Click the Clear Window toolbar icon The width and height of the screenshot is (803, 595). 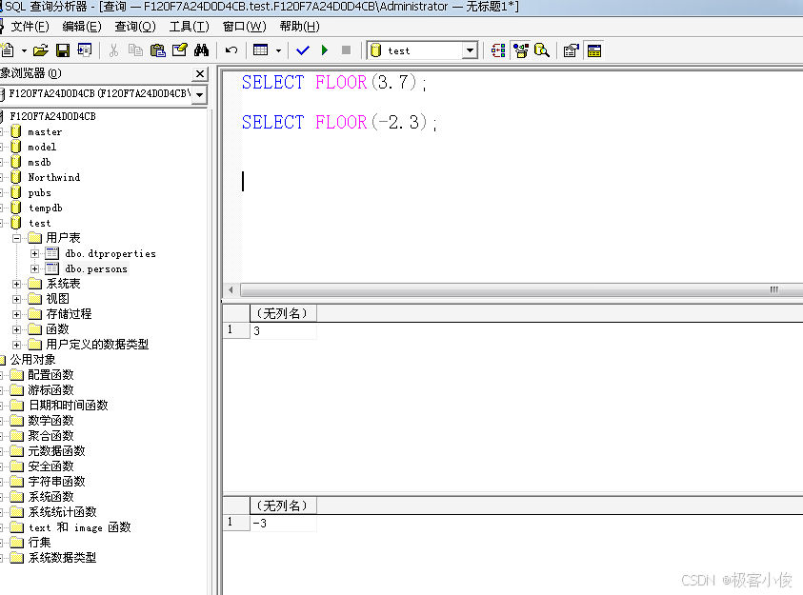coord(180,50)
